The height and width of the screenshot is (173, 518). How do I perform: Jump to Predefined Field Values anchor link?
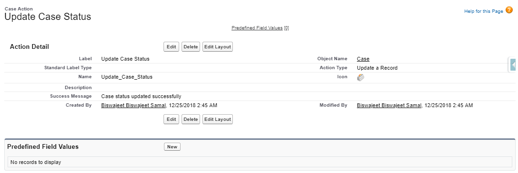(257, 28)
